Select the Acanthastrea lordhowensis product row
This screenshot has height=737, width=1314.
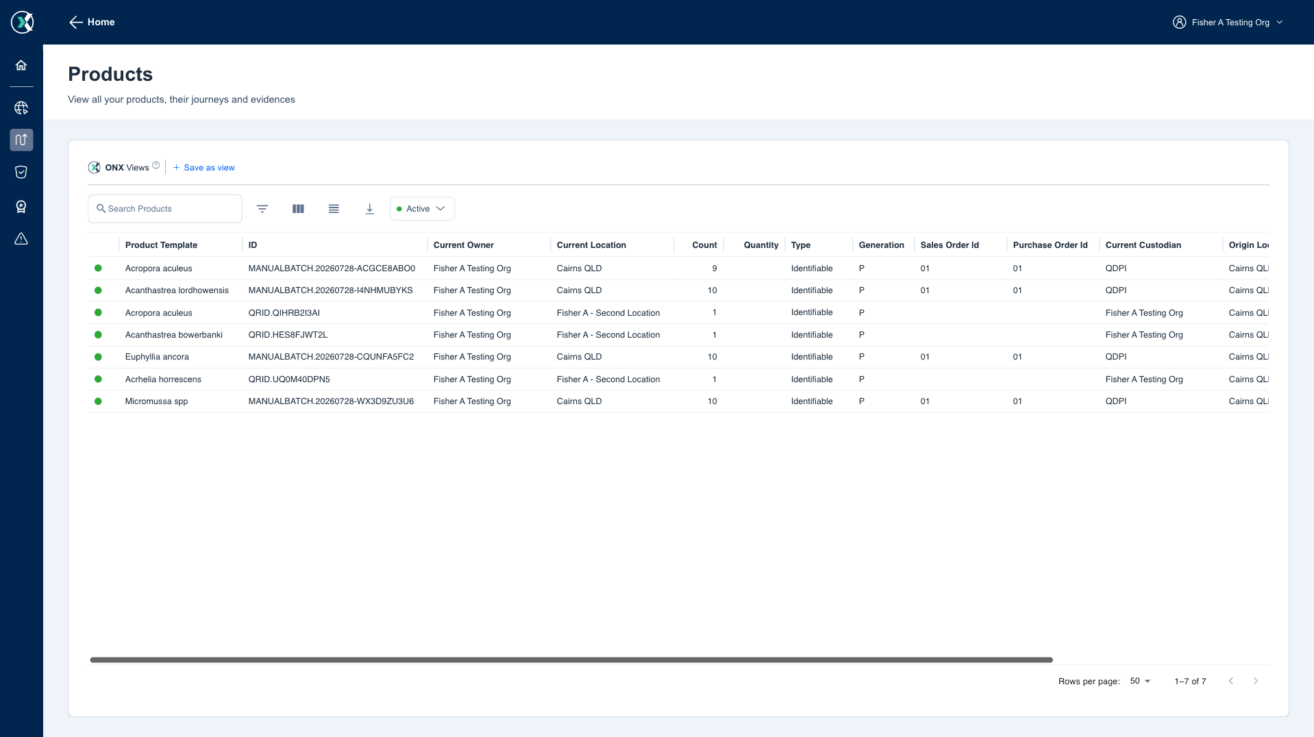point(678,290)
